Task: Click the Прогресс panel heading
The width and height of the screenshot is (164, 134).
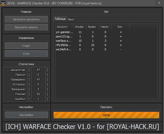Action: (x=106, y=107)
